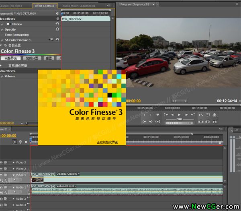Mute the Audio 2 track speaker
The height and width of the screenshot is (211, 241).
click(1, 199)
